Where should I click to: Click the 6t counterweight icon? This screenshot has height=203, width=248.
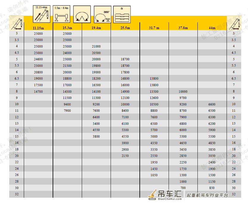122,15
